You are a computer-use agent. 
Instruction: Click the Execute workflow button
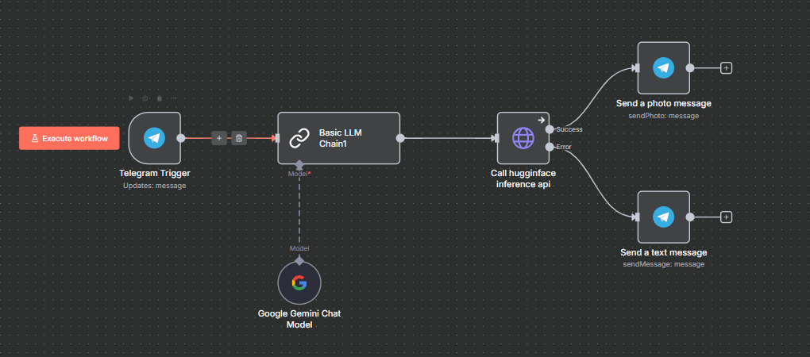pos(69,138)
